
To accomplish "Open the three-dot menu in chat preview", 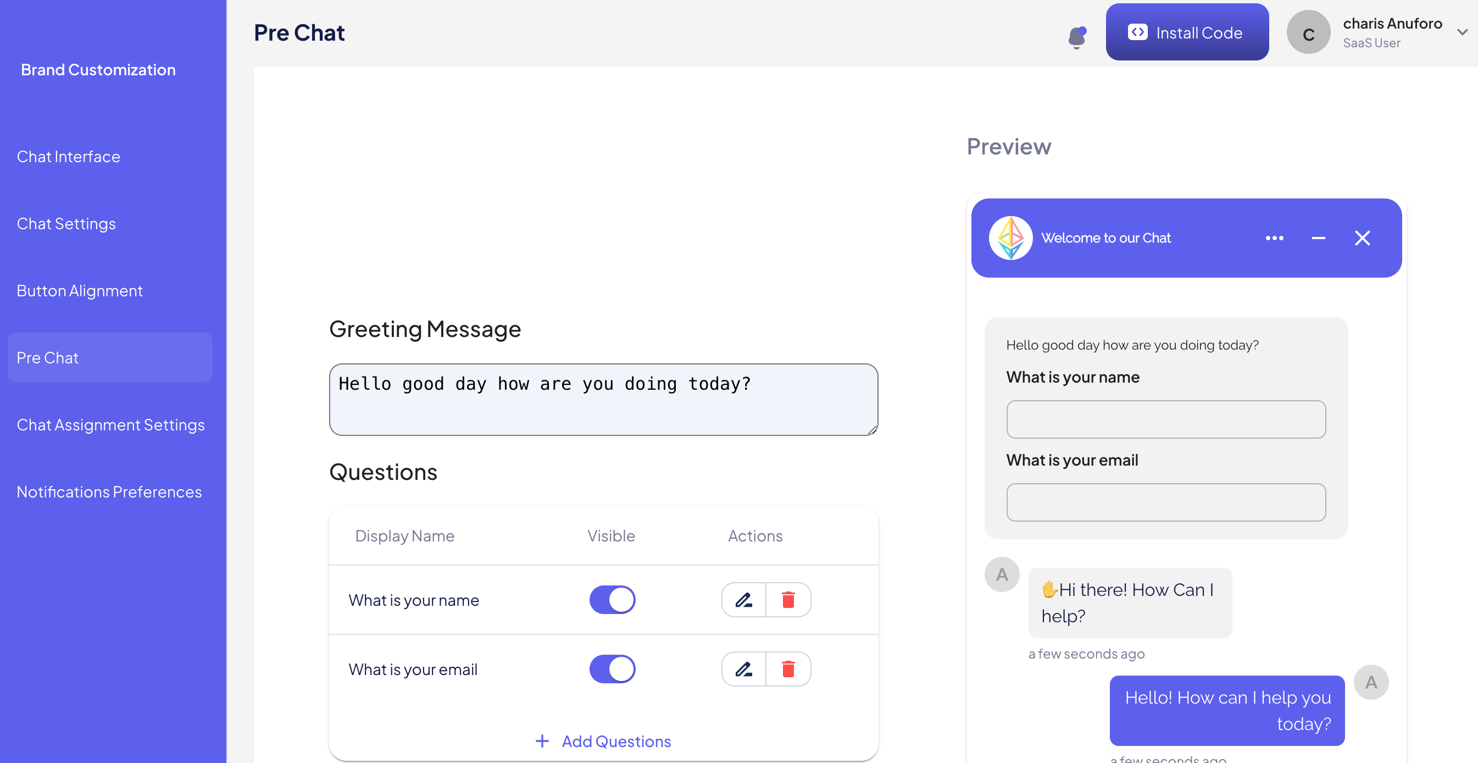I will coord(1274,238).
